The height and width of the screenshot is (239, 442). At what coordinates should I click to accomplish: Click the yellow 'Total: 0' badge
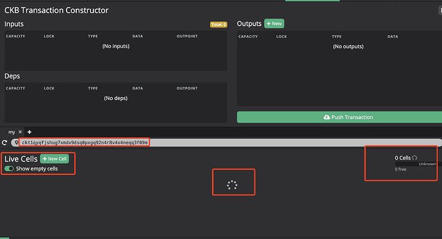[x=218, y=24]
